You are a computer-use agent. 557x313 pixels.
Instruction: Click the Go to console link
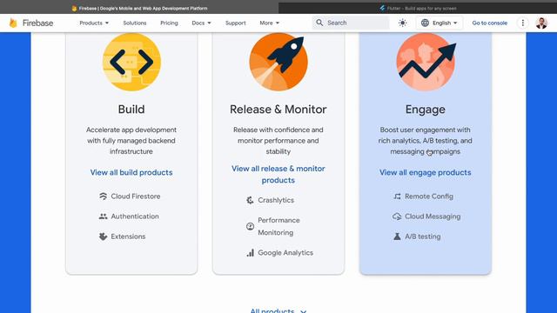(x=489, y=23)
